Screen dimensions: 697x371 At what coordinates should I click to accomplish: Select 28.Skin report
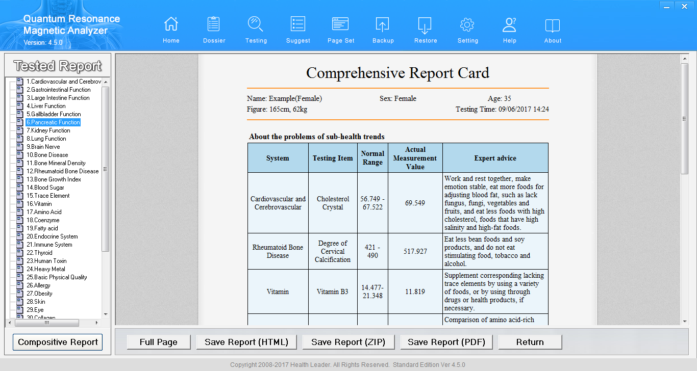[x=36, y=302]
